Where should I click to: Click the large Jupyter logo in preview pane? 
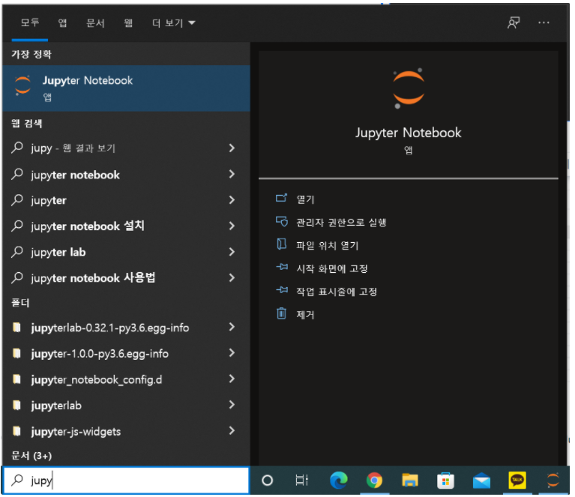click(408, 88)
